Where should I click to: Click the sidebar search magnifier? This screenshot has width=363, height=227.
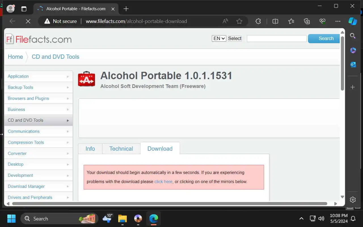(353, 36)
